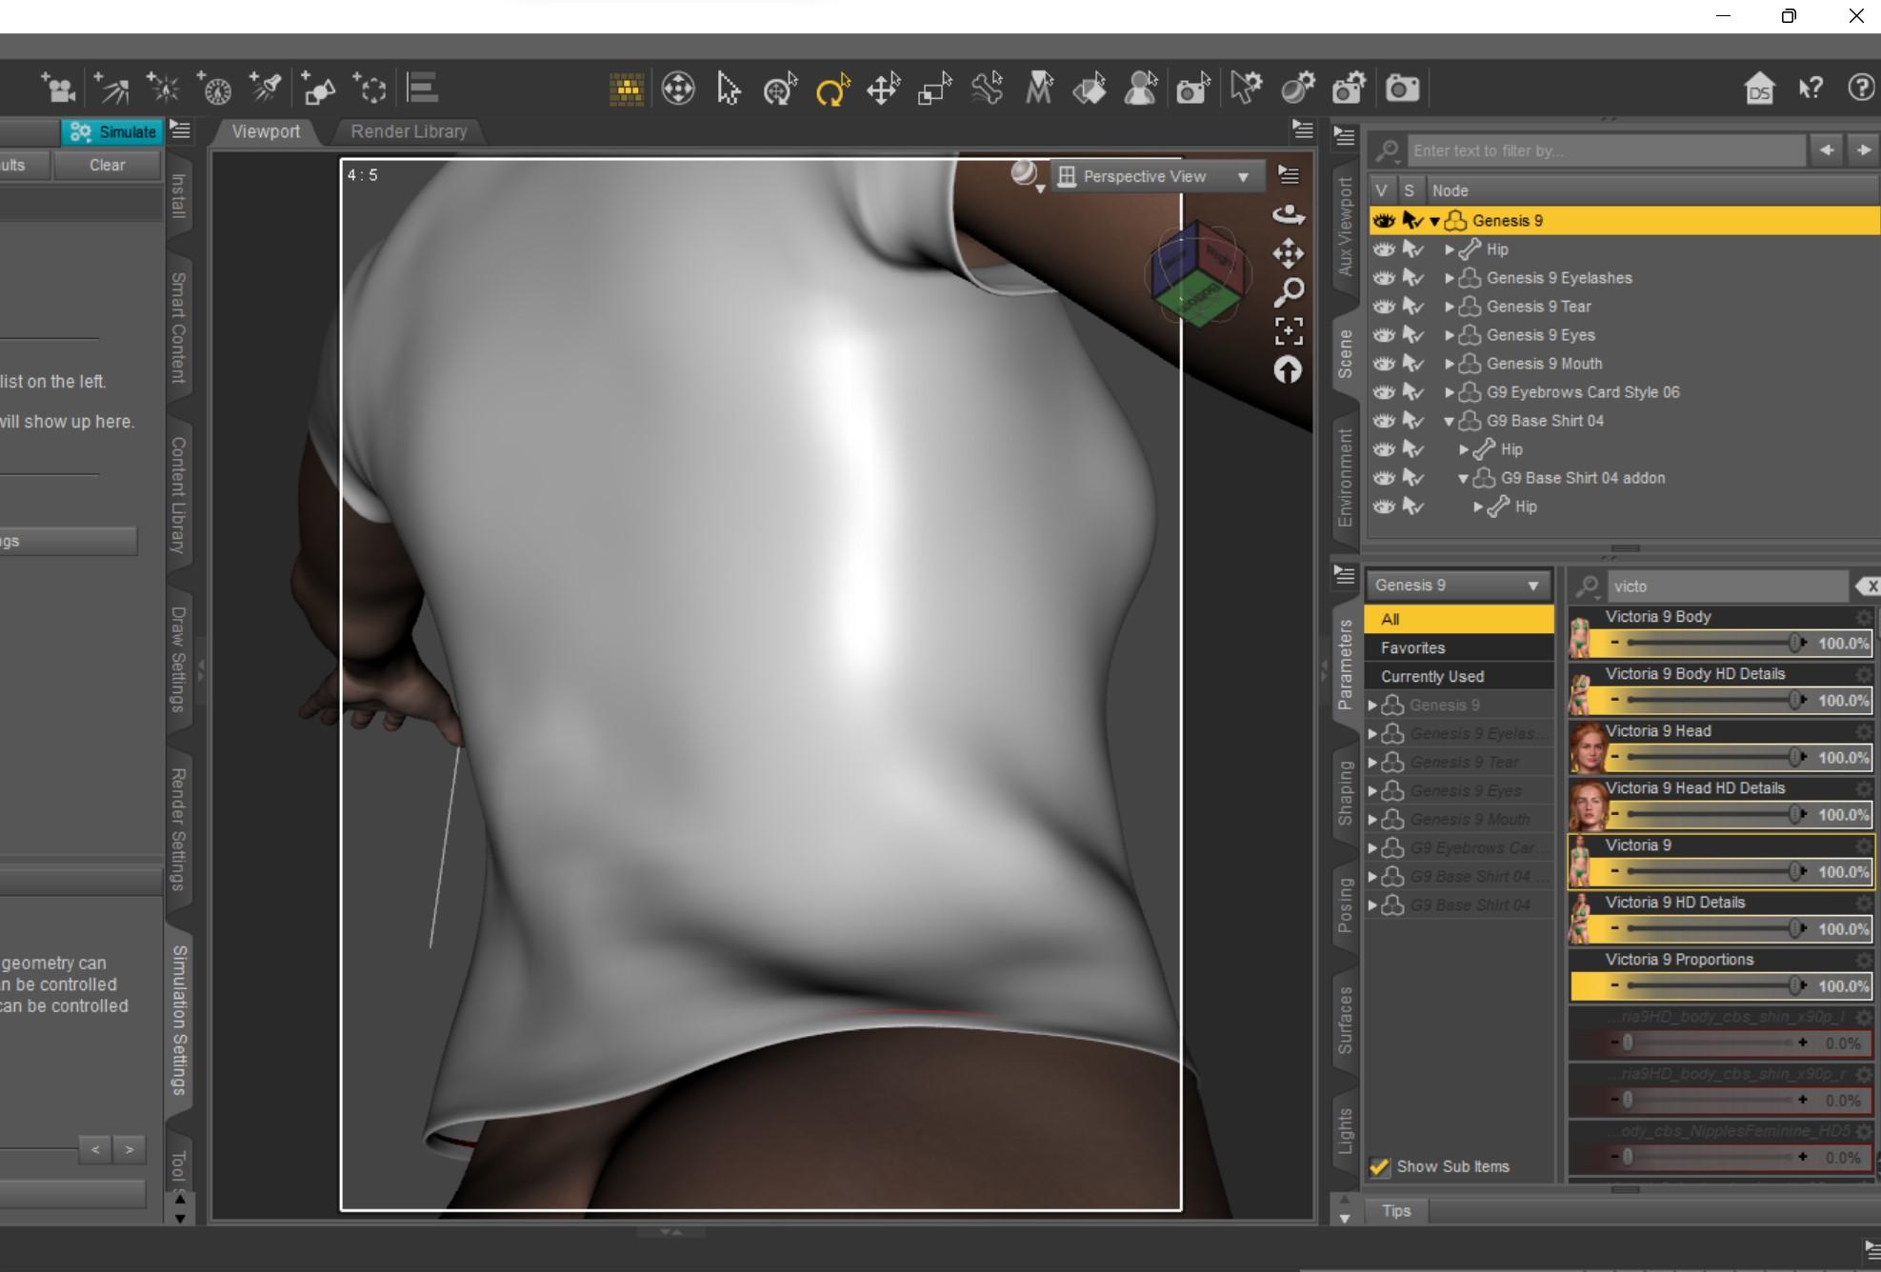Hide the G9 Base Shirt 04 node
1881x1272 pixels.
click(1383, 421)
